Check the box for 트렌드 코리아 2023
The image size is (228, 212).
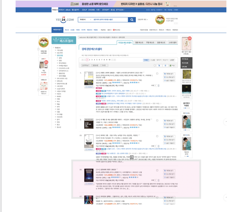[157, 74]
